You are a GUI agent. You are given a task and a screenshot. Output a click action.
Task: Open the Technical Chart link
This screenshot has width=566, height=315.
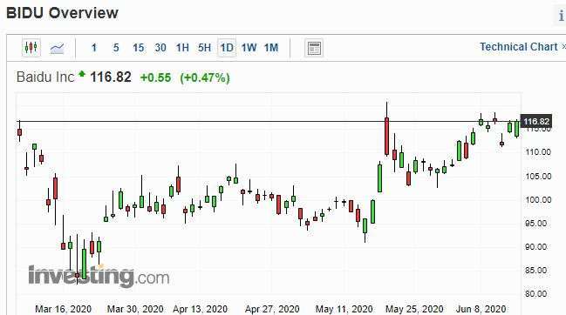pos(519,47)
